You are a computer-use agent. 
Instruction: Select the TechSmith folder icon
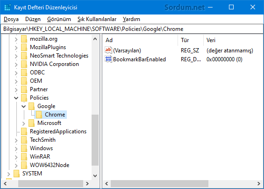[24, 140]
